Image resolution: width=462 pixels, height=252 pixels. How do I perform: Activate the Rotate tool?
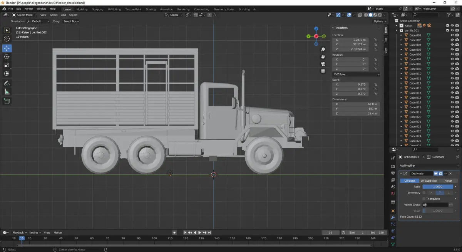click(x=7, y=56)
